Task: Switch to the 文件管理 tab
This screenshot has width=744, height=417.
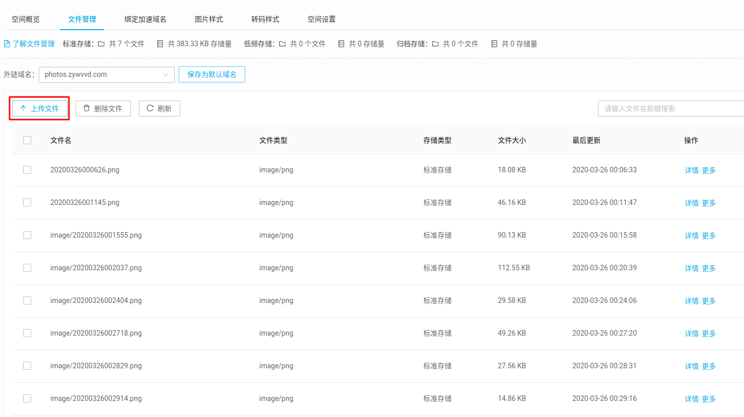Action: (82, 19)
